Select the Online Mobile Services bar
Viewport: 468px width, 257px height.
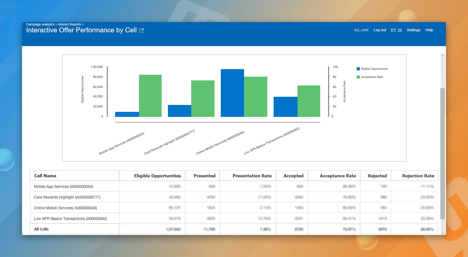(232, 93)
